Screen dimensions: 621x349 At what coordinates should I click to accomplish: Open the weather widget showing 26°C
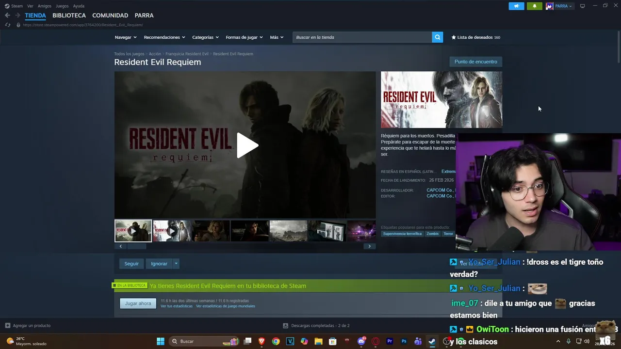tap(27, 341)
